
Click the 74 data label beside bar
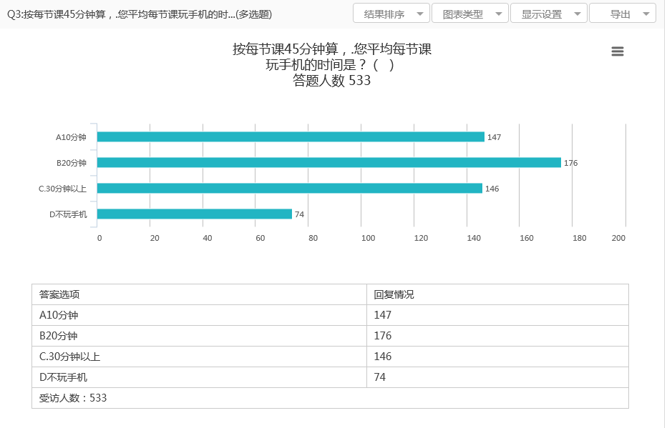299,214
